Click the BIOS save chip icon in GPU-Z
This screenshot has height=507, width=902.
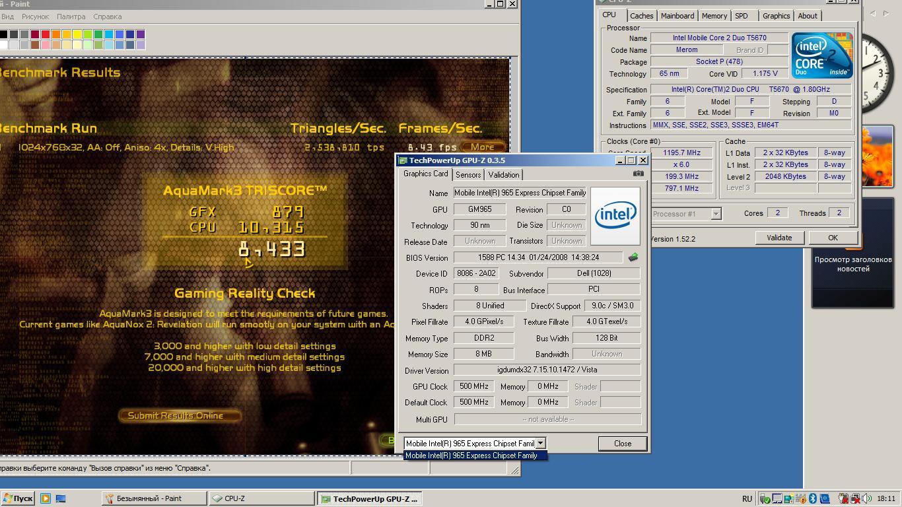[x=633, y=257]
